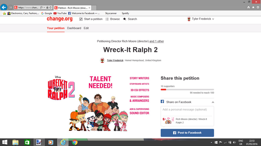
Task: Collapse the Share on Facebook section chevron
Action: point(213,102)
